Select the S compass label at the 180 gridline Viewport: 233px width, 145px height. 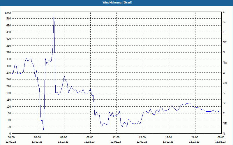pyautogui.click(x=224, y=93)
